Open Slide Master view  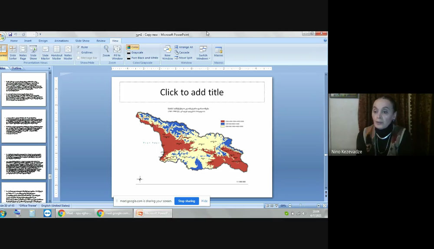pos(45,52)
